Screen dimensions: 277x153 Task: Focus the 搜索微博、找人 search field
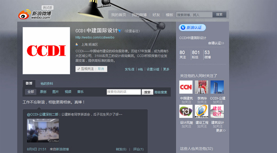click(194, 15)
